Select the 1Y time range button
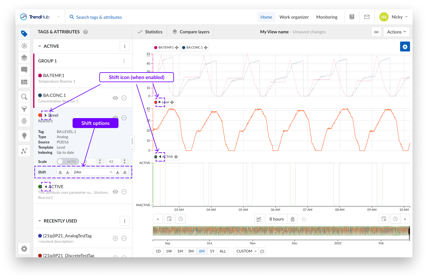428x279 pixels. pos(212,251)
